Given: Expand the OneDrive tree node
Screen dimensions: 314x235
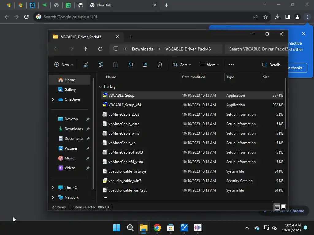Looking at the screenshot, I should [53, 99].
